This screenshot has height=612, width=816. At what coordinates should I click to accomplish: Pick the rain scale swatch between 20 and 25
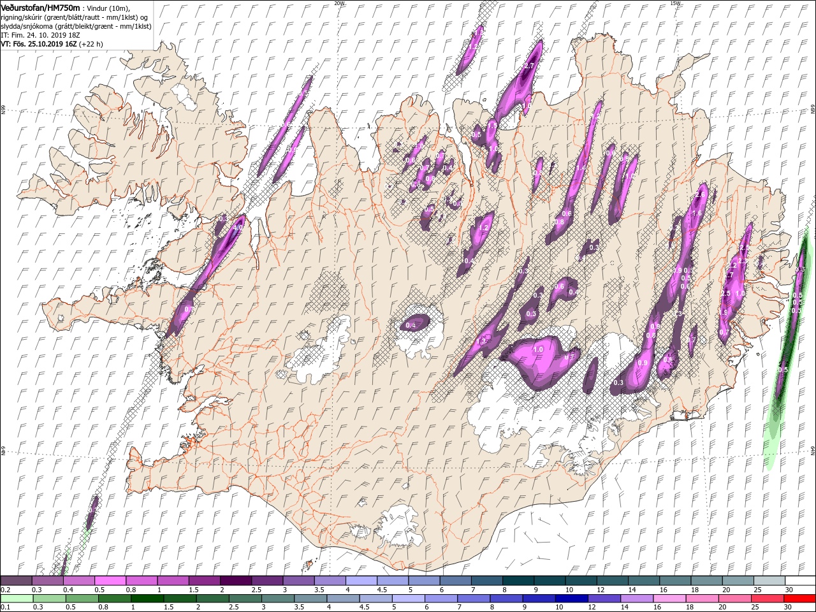click(x=734, y=599)
